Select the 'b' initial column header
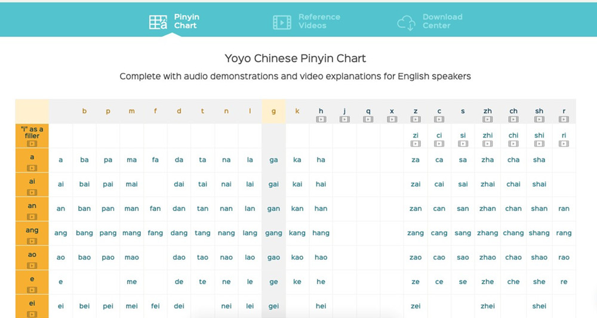Screen dimensions: 597x318 pyautogui.click(x=84, y=111)
